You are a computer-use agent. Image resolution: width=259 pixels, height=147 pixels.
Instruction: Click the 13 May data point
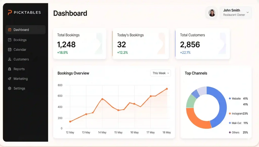tap(86, 114)
